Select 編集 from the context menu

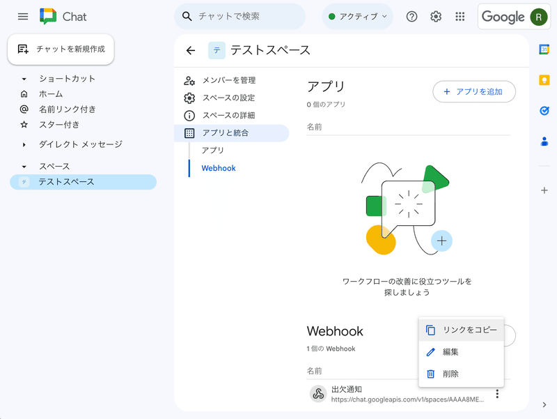coord(461,352)
